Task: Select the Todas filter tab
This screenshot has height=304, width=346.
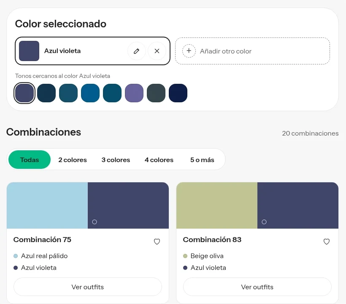Action: pos(30,160)
